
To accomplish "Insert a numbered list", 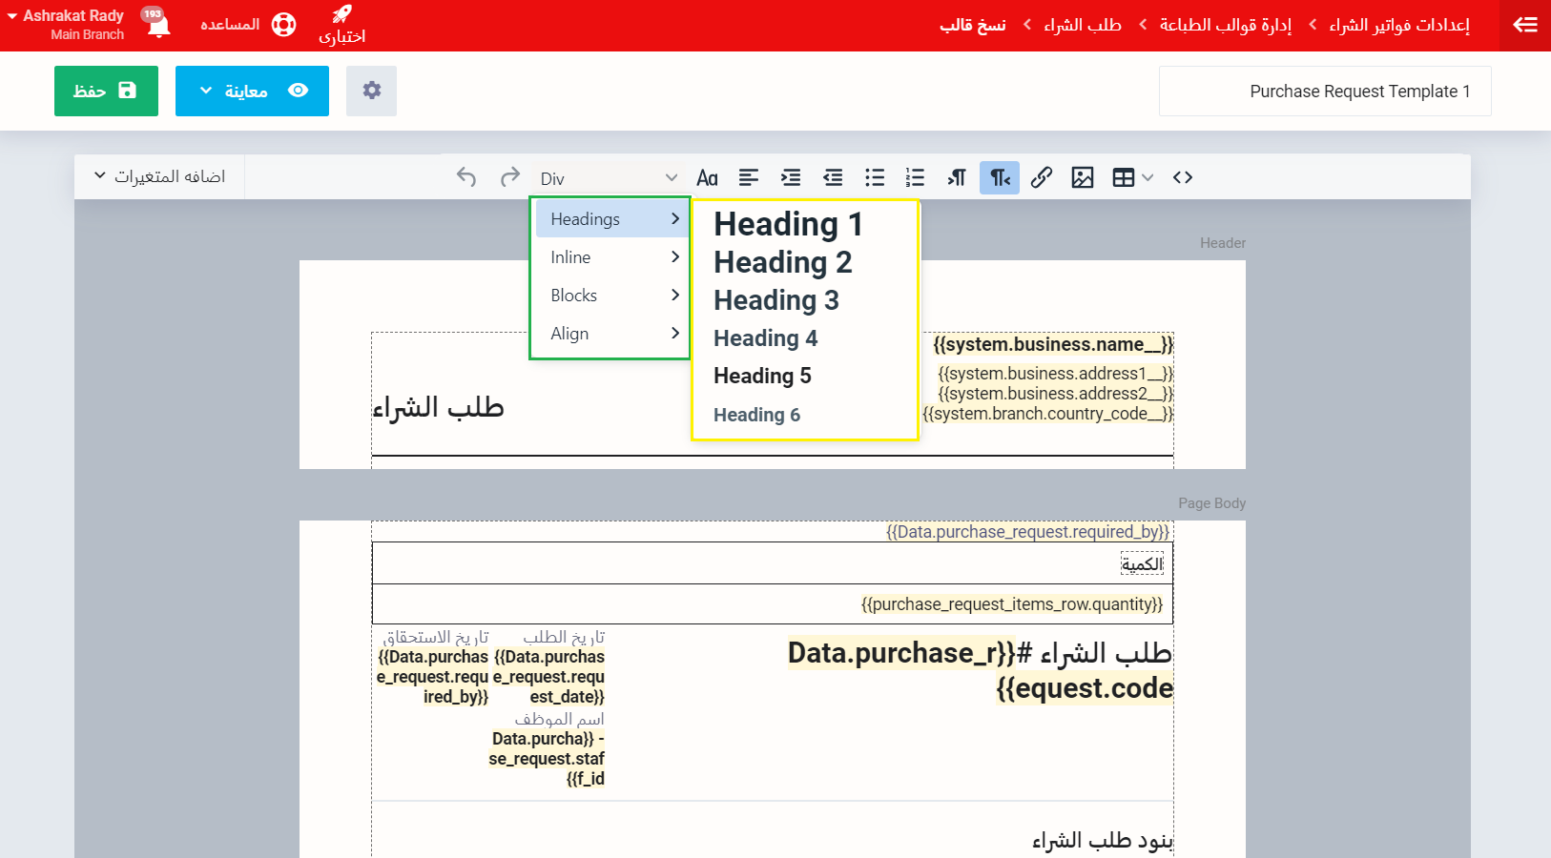I will (x=915, y=177).
